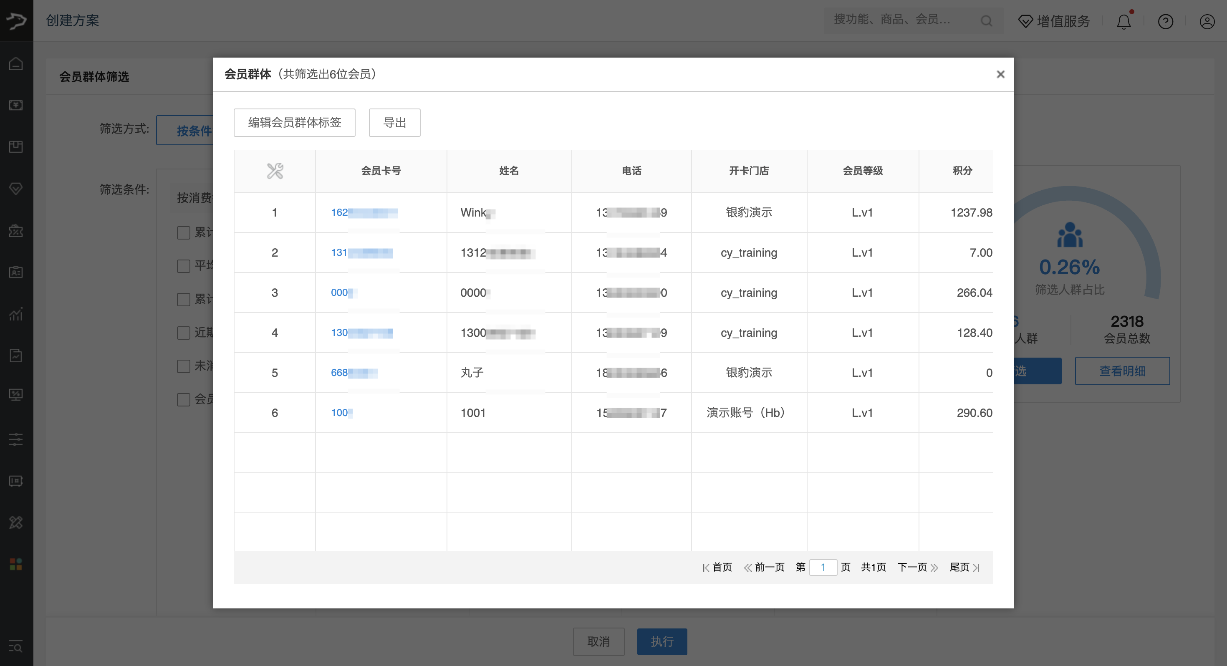The width and height of the screenshot is (1227, 666).
Task: Click the page number input field
Action: pyautogui.click(x=823, y=567)
